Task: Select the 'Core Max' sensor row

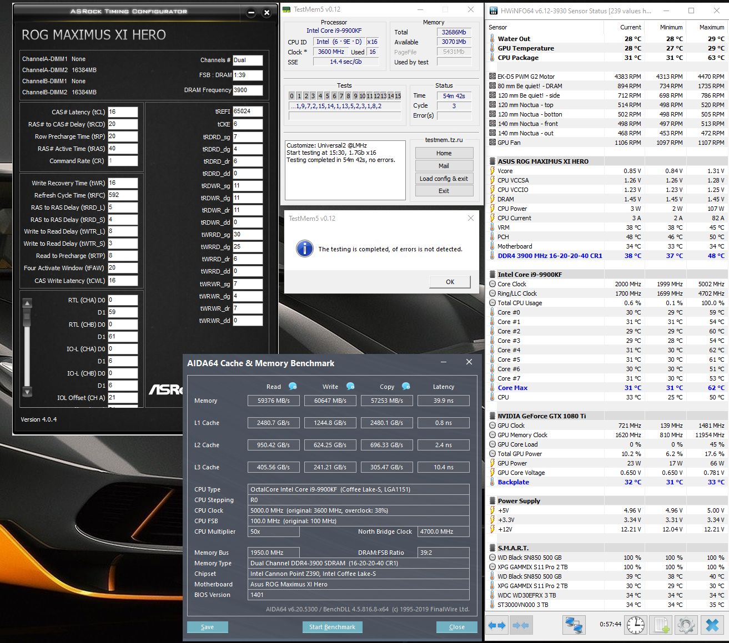Action: pyautogui.click(x=607, y=388)
